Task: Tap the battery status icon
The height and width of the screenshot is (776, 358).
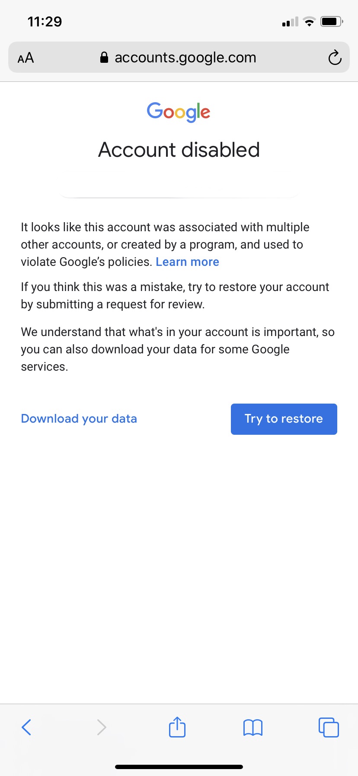Action: point(332,21)
